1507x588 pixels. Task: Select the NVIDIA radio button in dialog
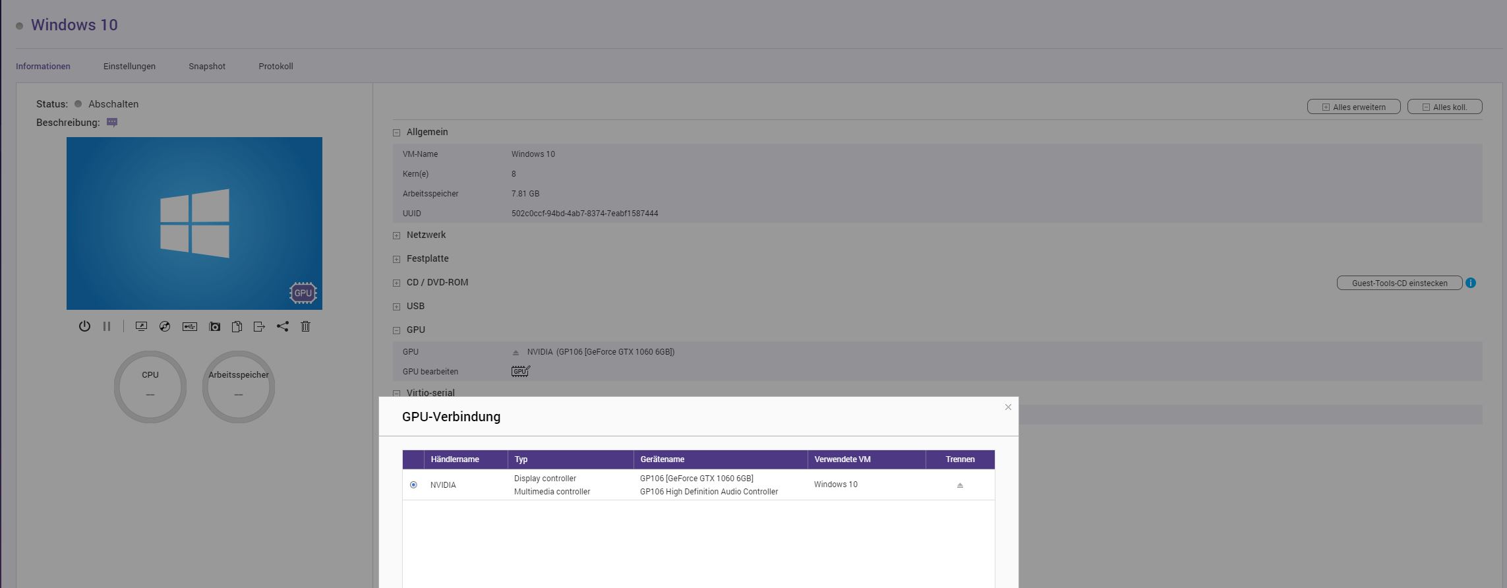pos(413,485)
